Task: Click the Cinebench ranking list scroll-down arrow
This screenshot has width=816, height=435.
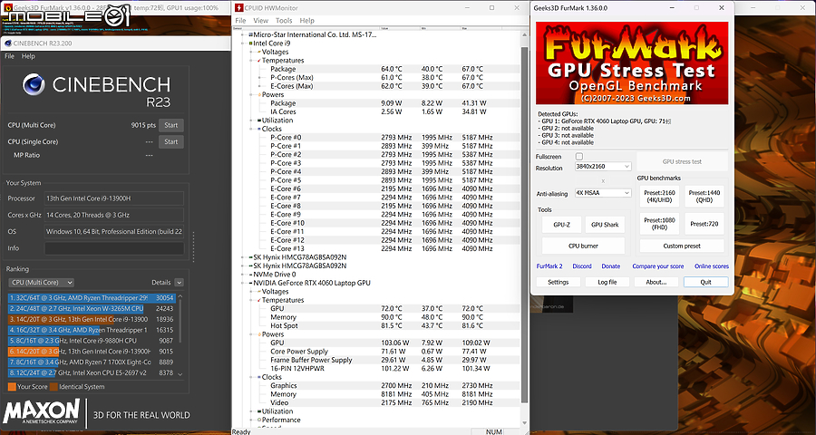Action: pyautogui.click(x=180, y=373)
